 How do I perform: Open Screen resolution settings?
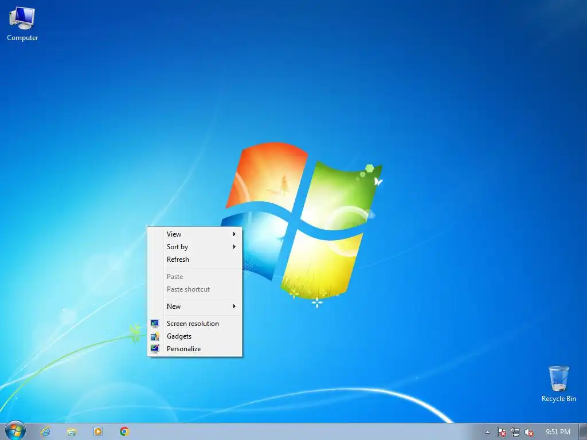tap(195, 323)
